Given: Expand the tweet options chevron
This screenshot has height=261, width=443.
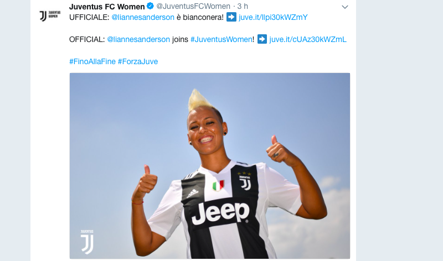Looking at the screenshot, I should click(344, 7).
